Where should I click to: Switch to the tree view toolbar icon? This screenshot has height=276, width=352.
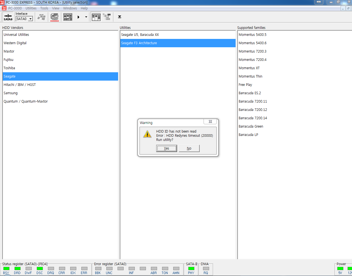pyautogui.click(x=107, y=17)
